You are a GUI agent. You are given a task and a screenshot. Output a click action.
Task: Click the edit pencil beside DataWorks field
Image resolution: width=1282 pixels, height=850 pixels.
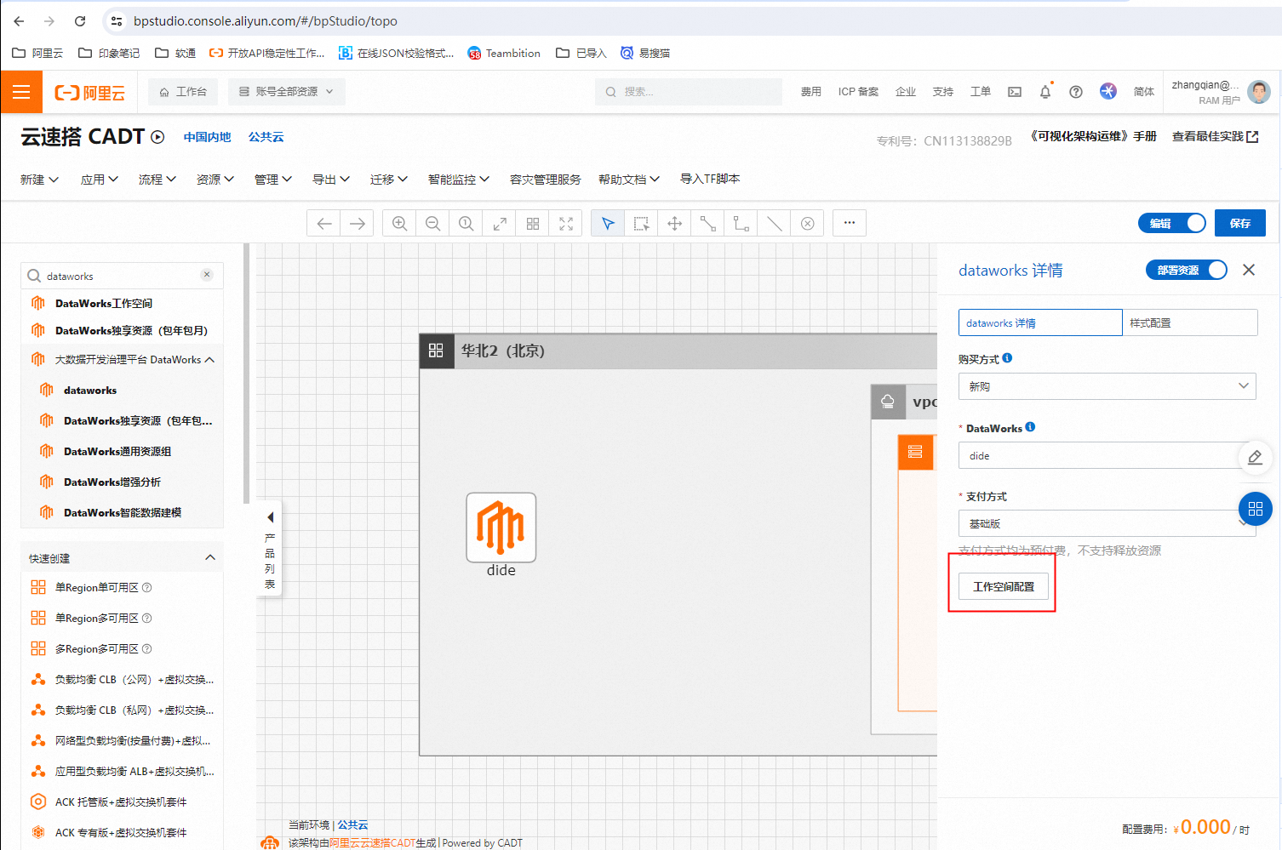point(1255,457)
